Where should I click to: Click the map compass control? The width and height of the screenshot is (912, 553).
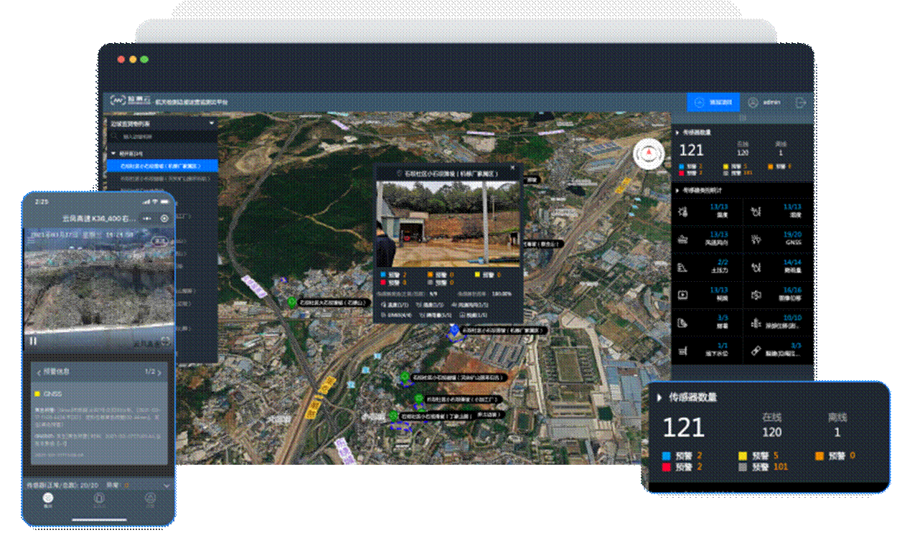pos(649,153)
